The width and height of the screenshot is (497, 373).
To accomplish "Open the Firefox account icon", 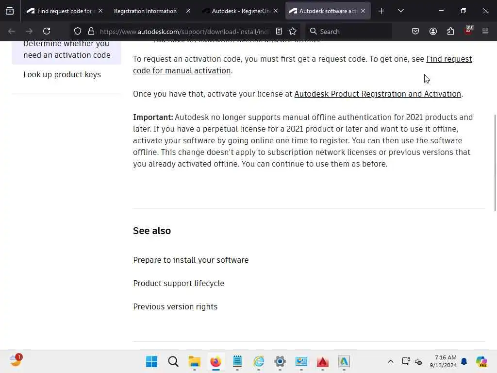I will (x=433, y=31).
